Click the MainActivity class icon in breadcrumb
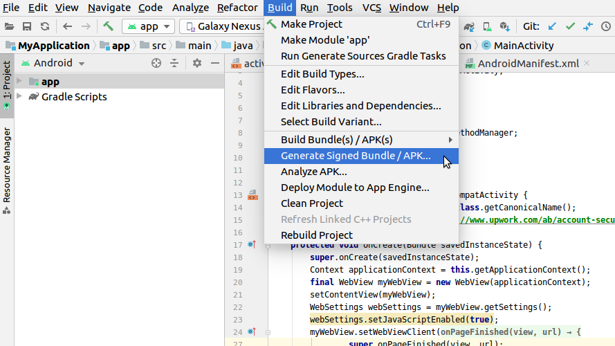 tap(486, 45)
